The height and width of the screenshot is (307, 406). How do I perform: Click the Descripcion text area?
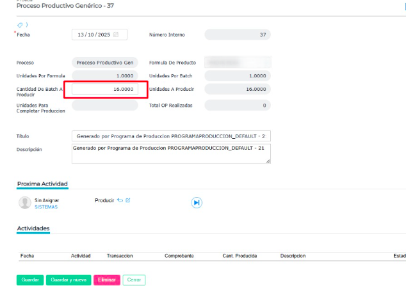click(x=171, y=153)
